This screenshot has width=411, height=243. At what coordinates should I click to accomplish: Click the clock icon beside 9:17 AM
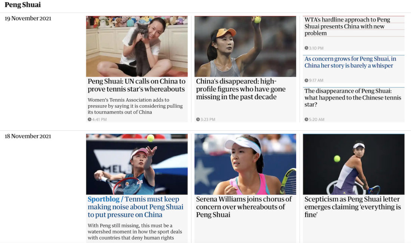click(x=306, y=80)
